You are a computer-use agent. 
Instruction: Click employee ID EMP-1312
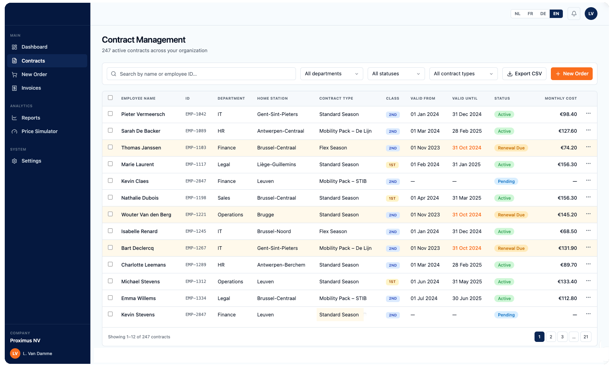pyautogui.click(x=196, y=281)
